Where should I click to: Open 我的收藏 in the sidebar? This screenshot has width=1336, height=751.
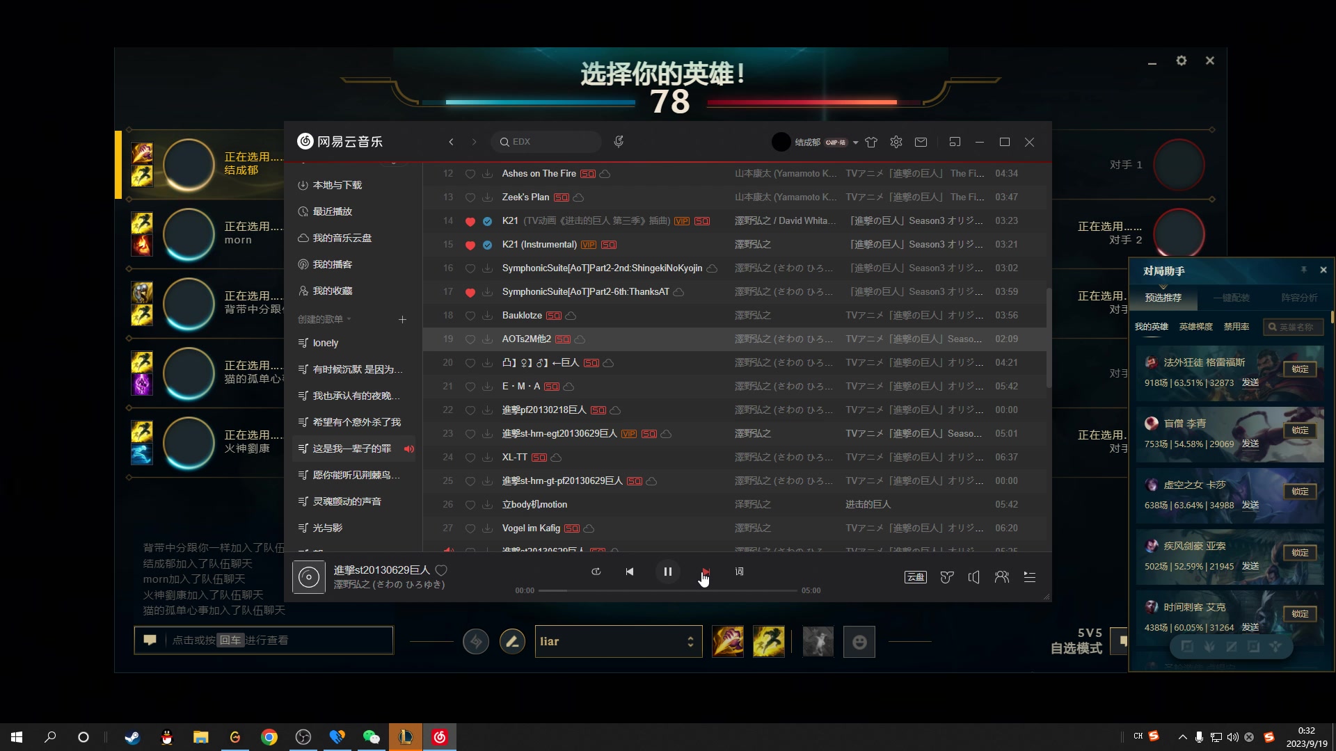click(x=326, y=291)
